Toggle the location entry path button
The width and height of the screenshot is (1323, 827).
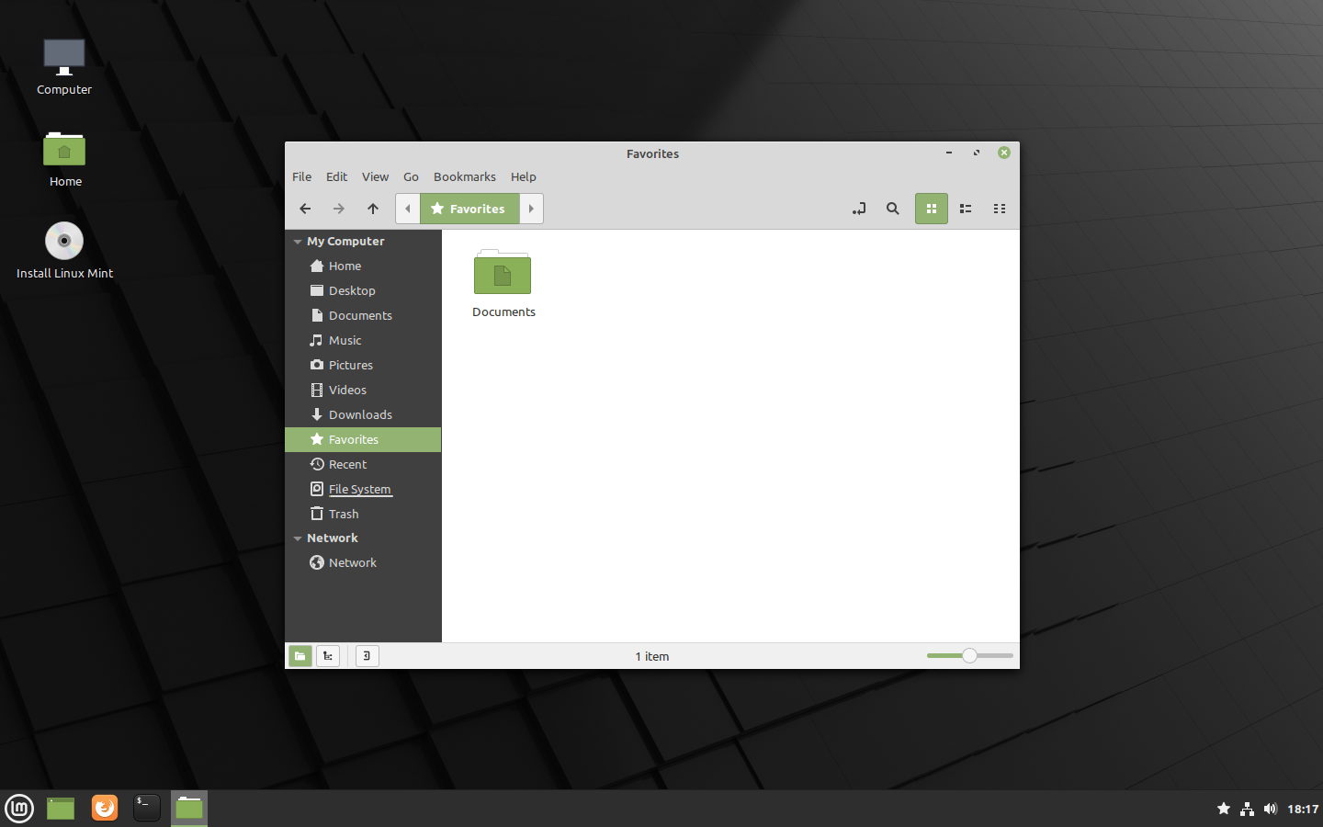(859, 209)
